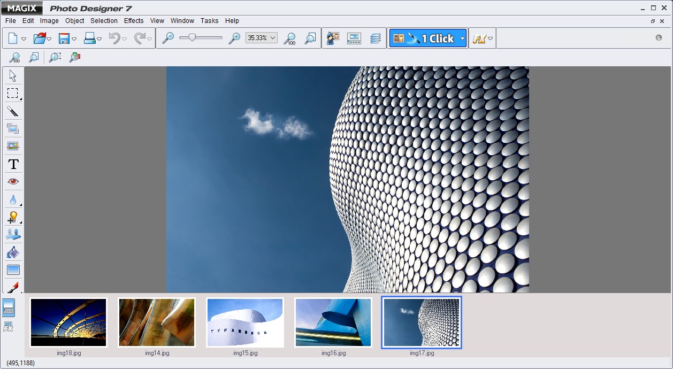Image resolution: width=673 pixels, height=369 pixels.
Task: Click the Print icon
Action: pyautogui.click(x=89, y=39)
